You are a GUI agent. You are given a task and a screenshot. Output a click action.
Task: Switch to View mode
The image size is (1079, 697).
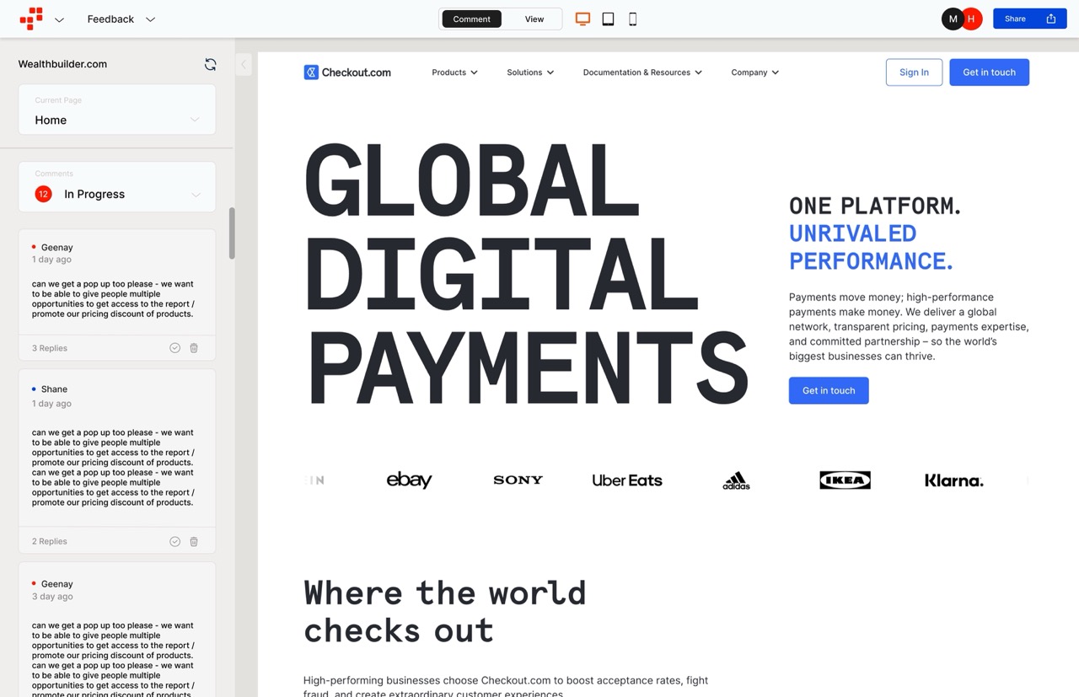[534, 19]
